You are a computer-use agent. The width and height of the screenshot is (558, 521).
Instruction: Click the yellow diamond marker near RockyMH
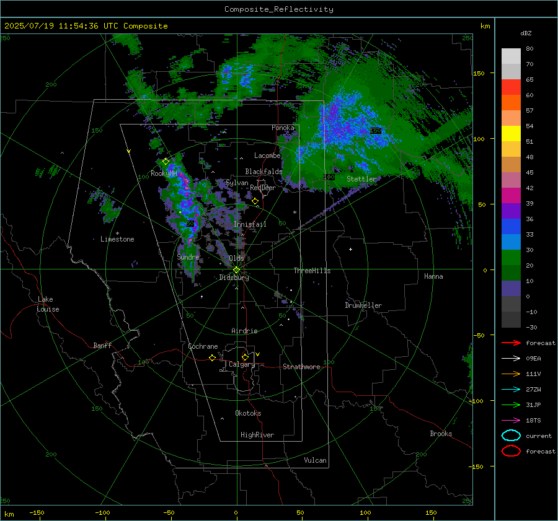(x=166, y=162)
